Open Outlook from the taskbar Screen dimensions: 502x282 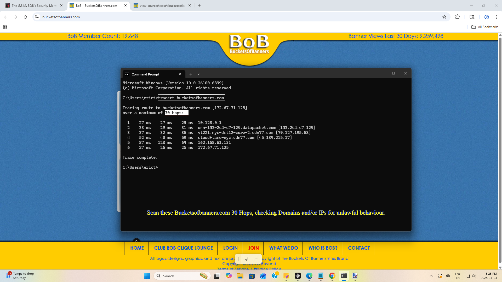(263, 276)
